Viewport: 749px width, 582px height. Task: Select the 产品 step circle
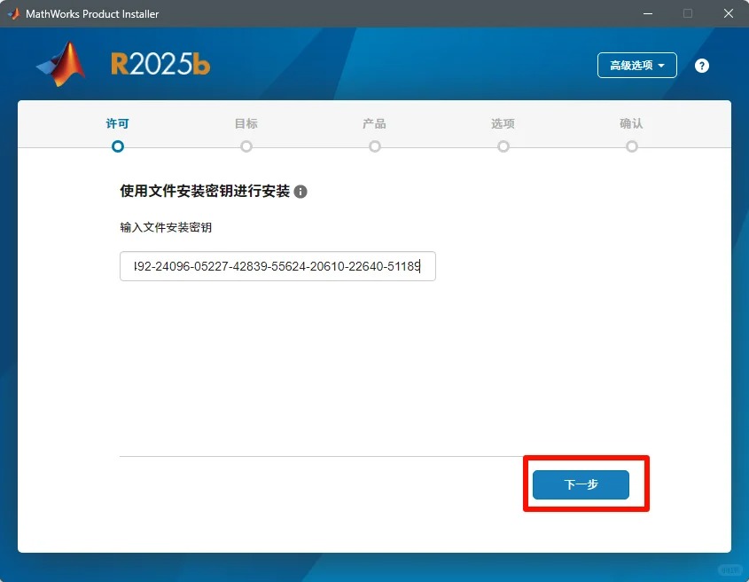pos(374,145)
